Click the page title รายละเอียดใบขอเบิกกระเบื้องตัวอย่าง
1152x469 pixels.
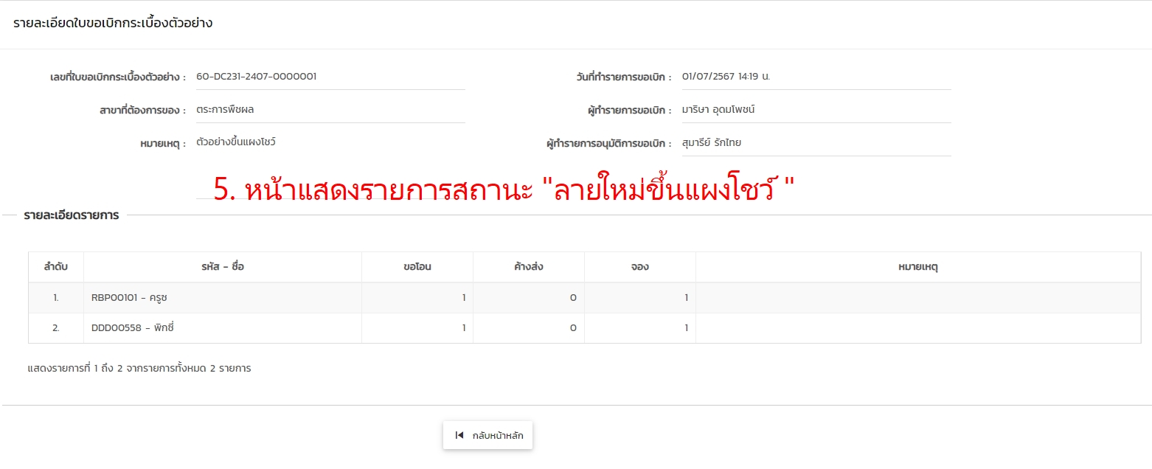click(x=113, y=23)
